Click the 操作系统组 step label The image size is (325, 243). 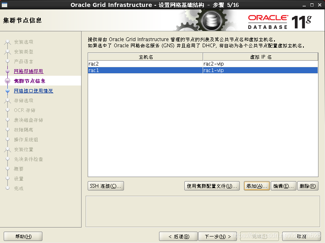click(26, 140)
